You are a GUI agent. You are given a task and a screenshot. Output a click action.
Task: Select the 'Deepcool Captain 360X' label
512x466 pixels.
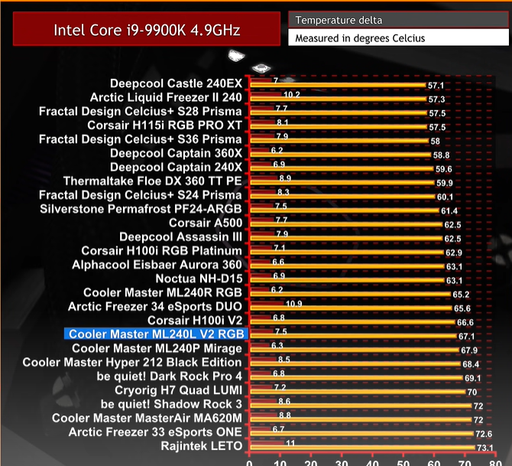point(176,153)
